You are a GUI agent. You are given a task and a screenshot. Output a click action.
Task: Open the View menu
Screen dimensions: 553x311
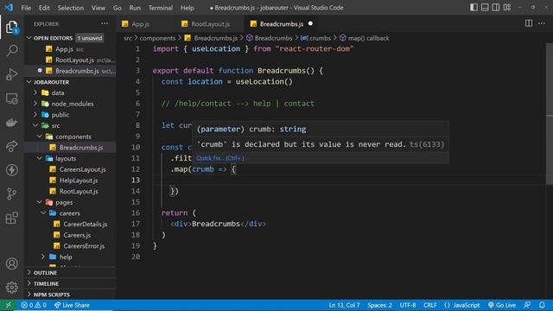click(x=98, y=8)
